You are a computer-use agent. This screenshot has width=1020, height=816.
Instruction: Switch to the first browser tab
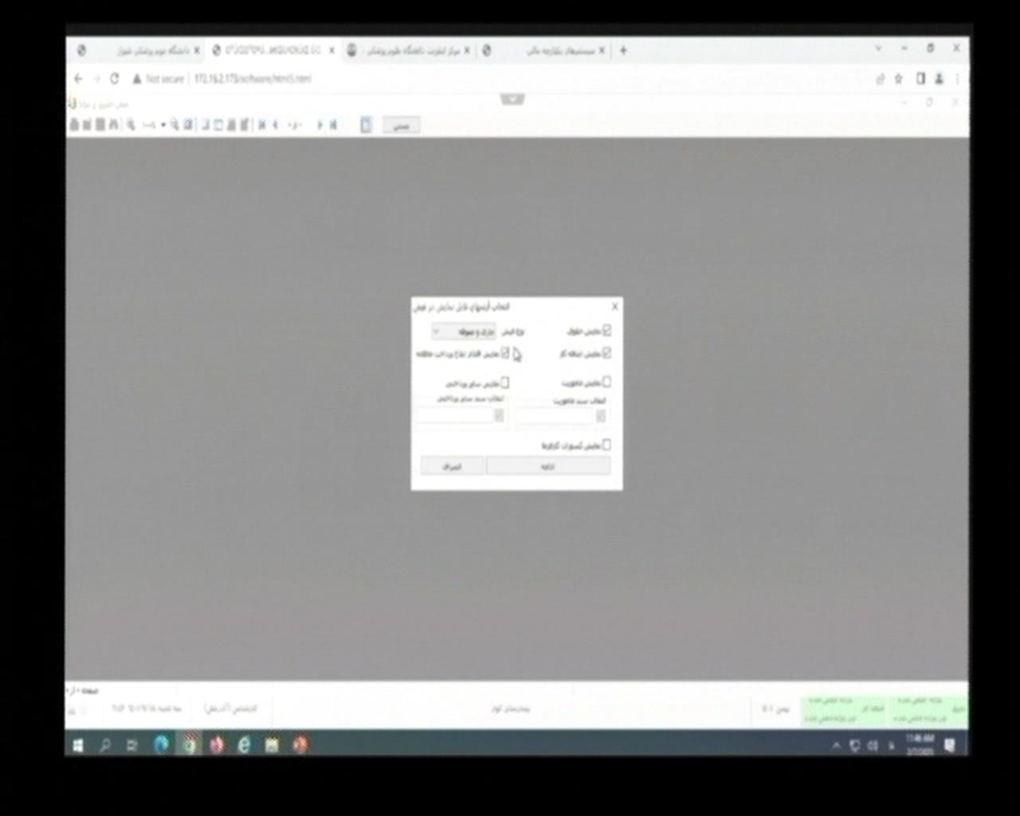click(139, 50)
